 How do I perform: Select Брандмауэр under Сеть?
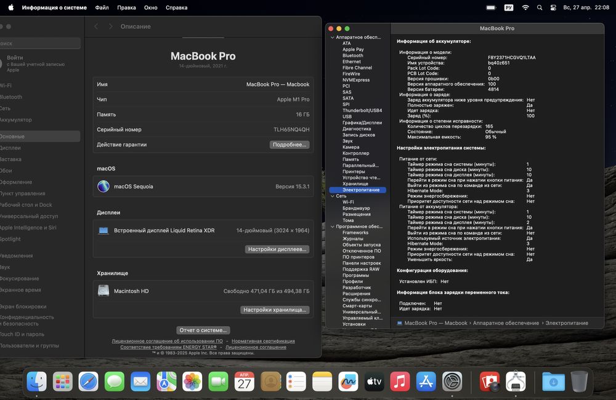pyautogui.click(x=356, y=208)
